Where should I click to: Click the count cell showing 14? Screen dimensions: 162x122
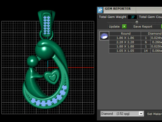tap(146, 51)
